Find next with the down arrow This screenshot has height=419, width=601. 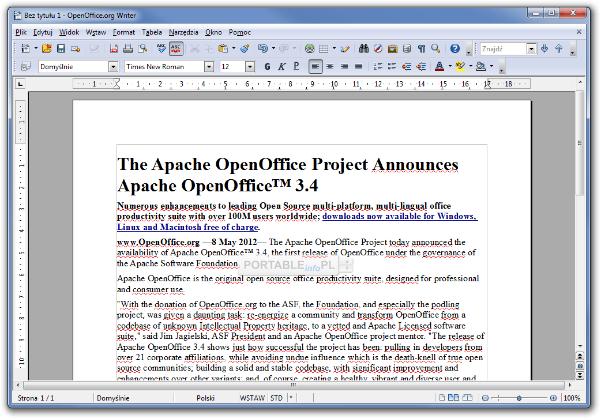point(544,48)
